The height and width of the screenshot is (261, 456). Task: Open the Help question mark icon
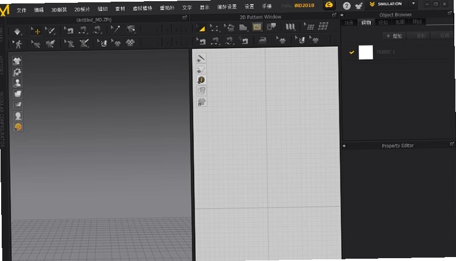point(346,6)
